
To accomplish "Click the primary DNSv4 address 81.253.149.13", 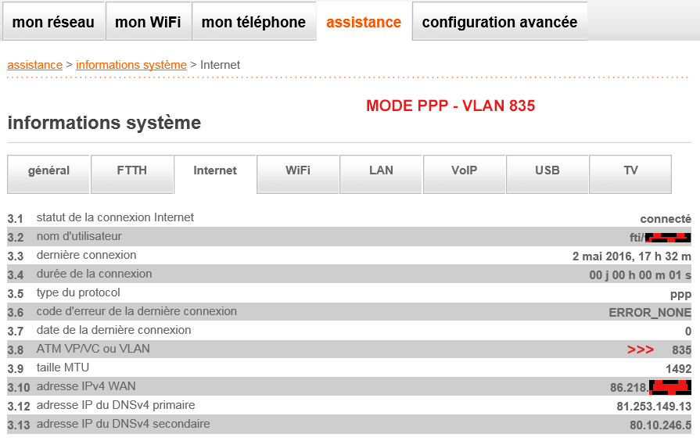I will (x=654, y=407).
